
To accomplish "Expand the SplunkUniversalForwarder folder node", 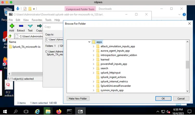I will pyautogui.click(x=94, y=86).
